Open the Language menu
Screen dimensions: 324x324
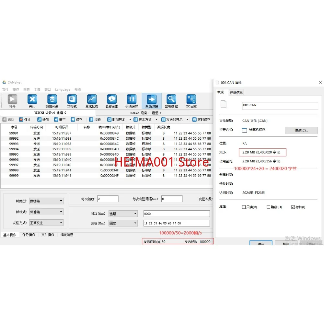click(x=63, y=89)
